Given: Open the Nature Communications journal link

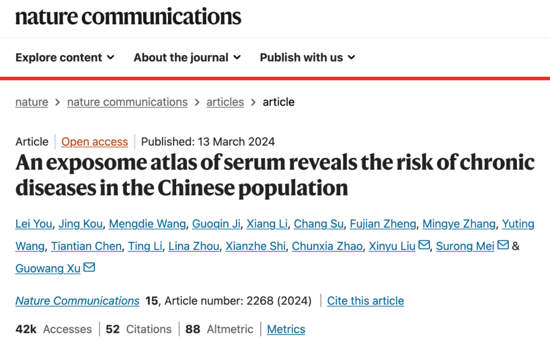Looking at the screenshot, I should (x=77, y=301).
